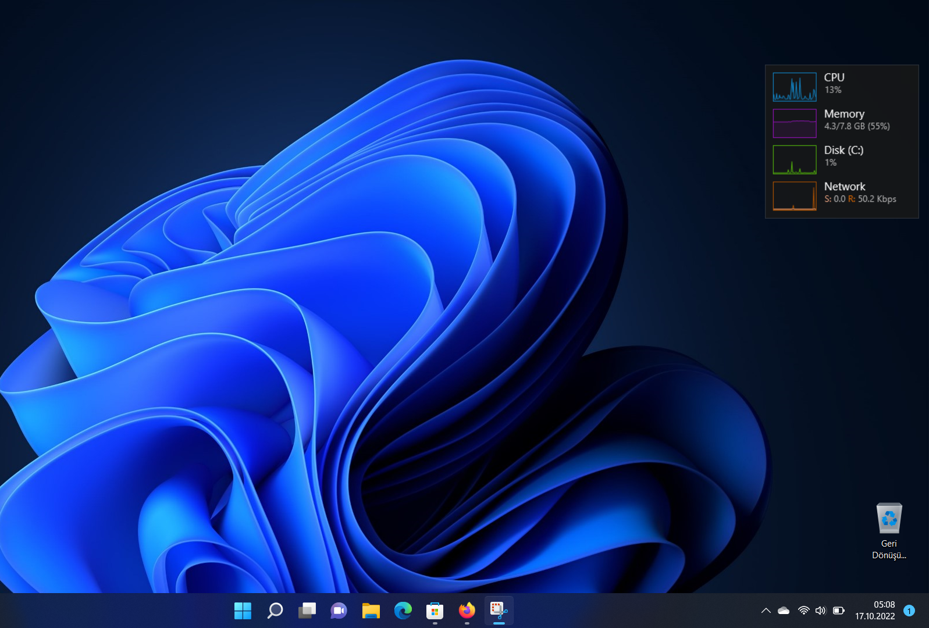Open Task View on the taskbar
929x628 pixels.
[307, 611]
